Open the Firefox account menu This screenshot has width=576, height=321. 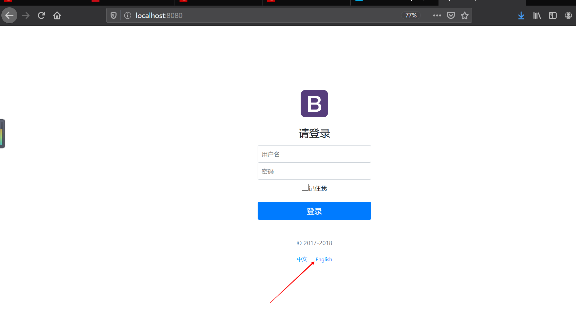pyautogui.click(x=568, y=15)
